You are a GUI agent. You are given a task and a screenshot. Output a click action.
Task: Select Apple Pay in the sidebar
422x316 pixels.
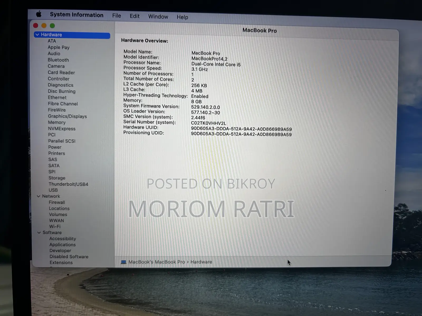point(59,47)
